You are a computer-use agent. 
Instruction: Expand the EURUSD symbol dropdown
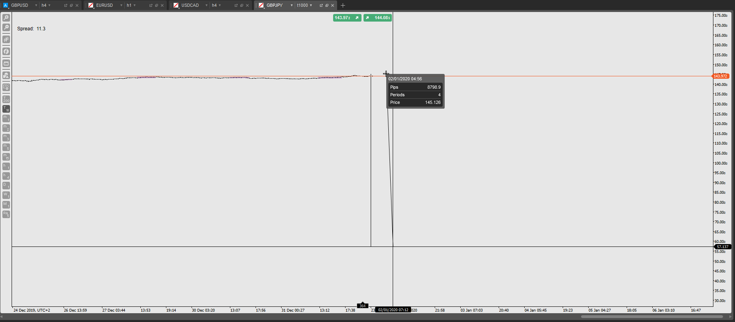tap(121, 5)
